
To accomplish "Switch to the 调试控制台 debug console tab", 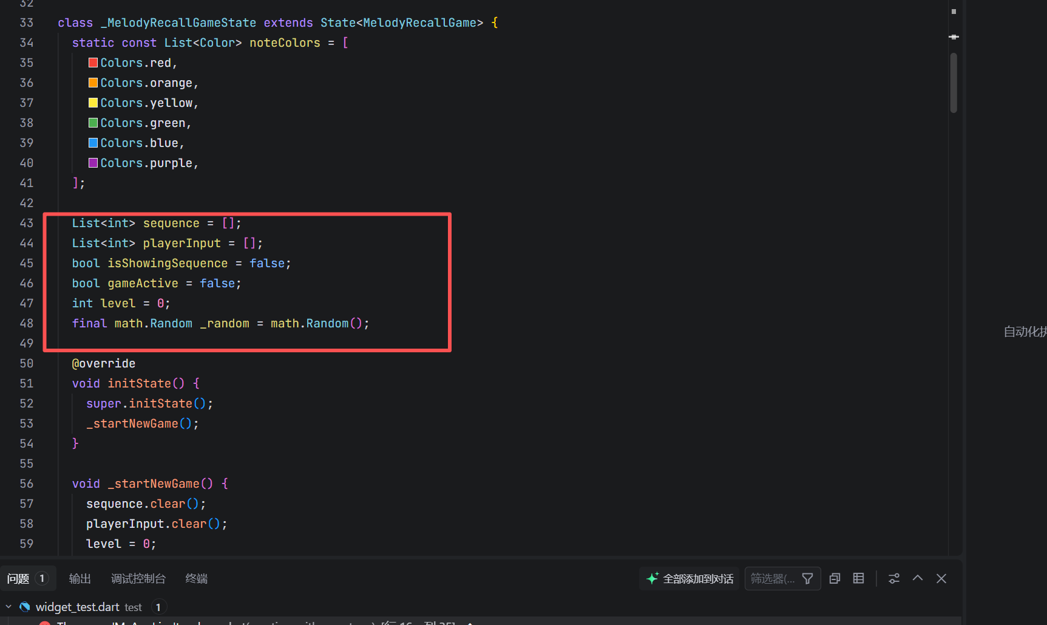I will pos(138,579).
